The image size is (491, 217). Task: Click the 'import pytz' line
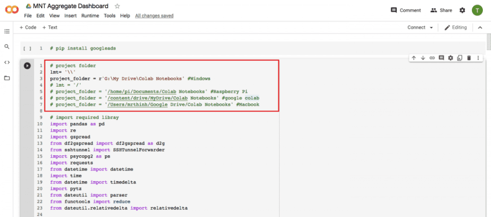(x=66, y=189)
